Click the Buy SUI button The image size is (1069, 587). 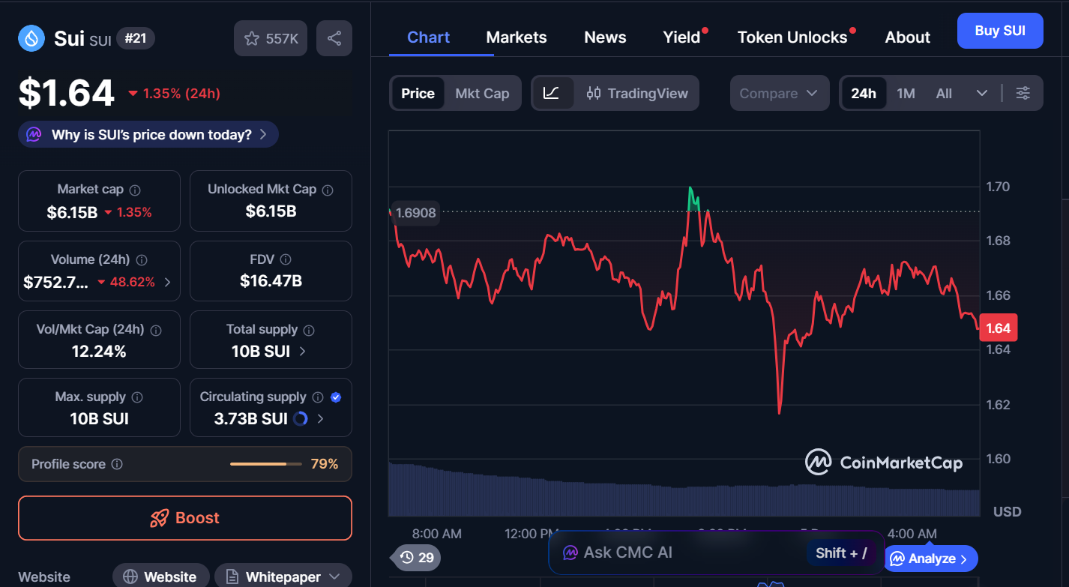click(999, 30)
